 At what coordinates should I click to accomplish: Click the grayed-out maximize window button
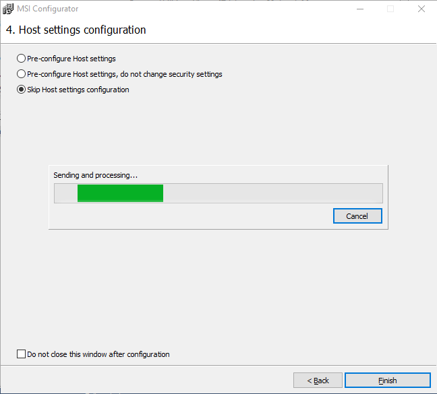[390, 9]
